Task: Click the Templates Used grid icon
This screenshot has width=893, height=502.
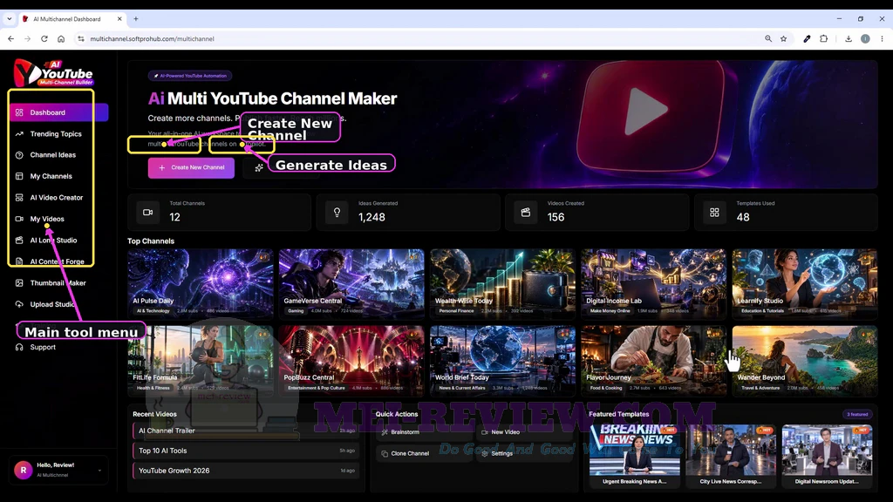Action: click(x=714, y=213)
